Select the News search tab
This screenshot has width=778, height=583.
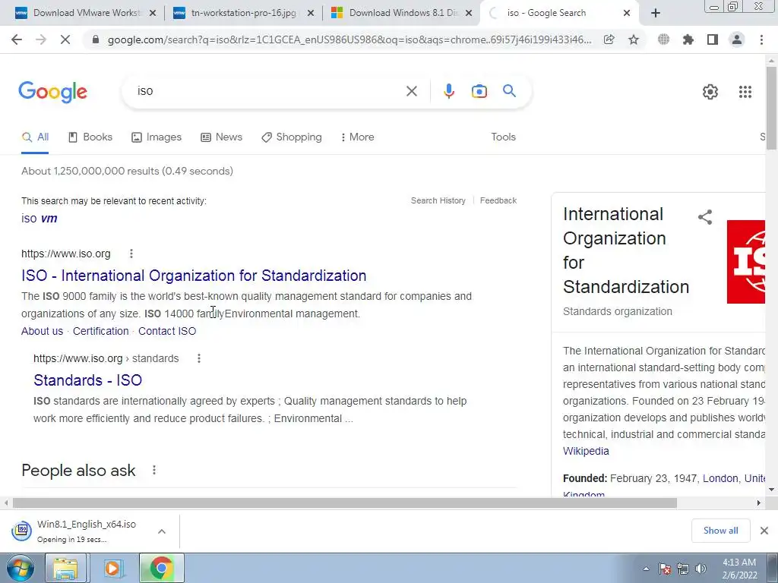(x=221, y=137)
